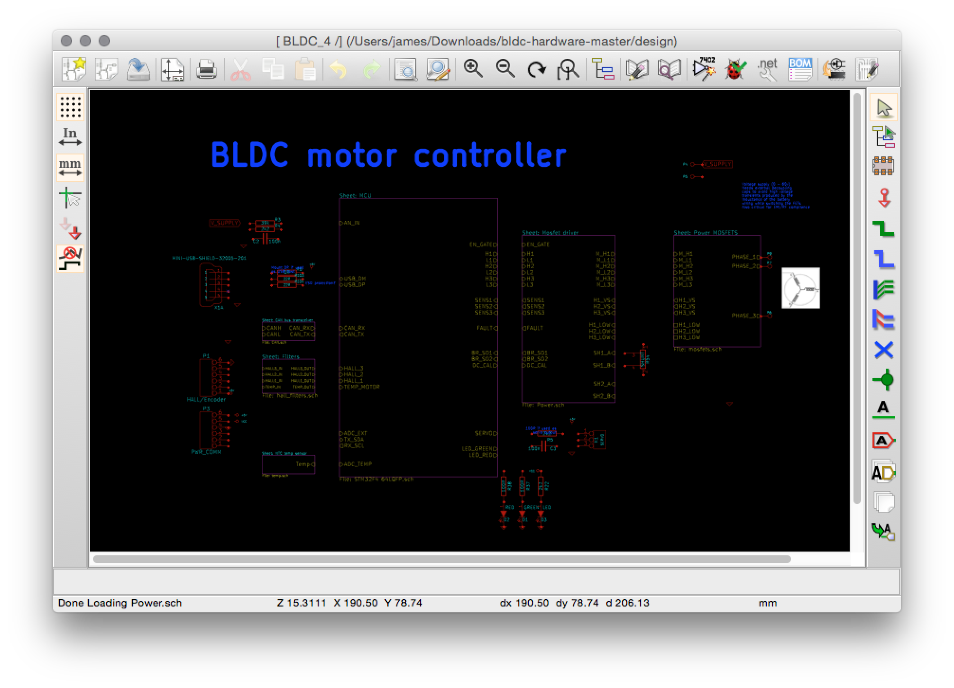Copy the selected item
This screenshot has height=688, width=954.
[273, 70]
